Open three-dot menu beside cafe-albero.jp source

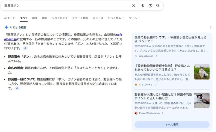click(x=156, y=56)
